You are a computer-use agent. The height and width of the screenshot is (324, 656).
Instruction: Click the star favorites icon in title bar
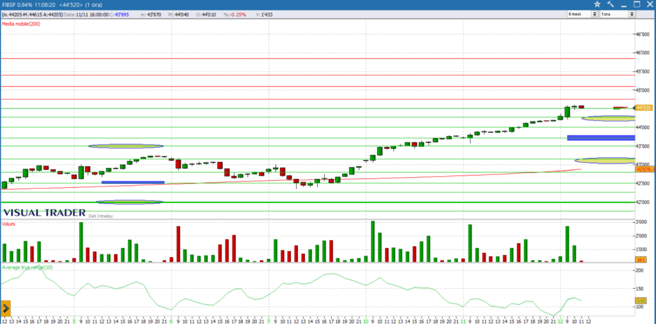[x=598, y=4]
